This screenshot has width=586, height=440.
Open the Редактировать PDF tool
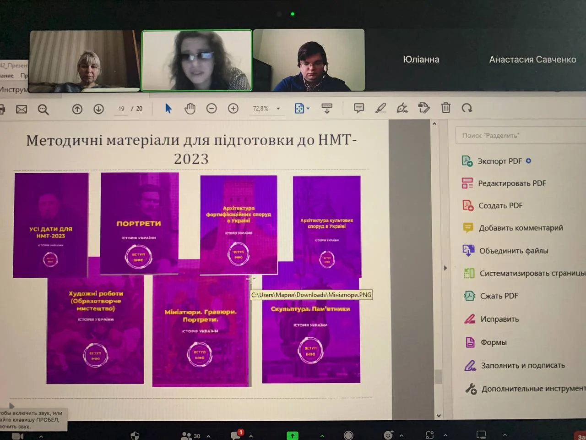tap(504, 183)
